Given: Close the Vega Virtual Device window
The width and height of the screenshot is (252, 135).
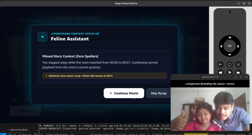Looking at the screenshot, I should (x=249, y=3).
